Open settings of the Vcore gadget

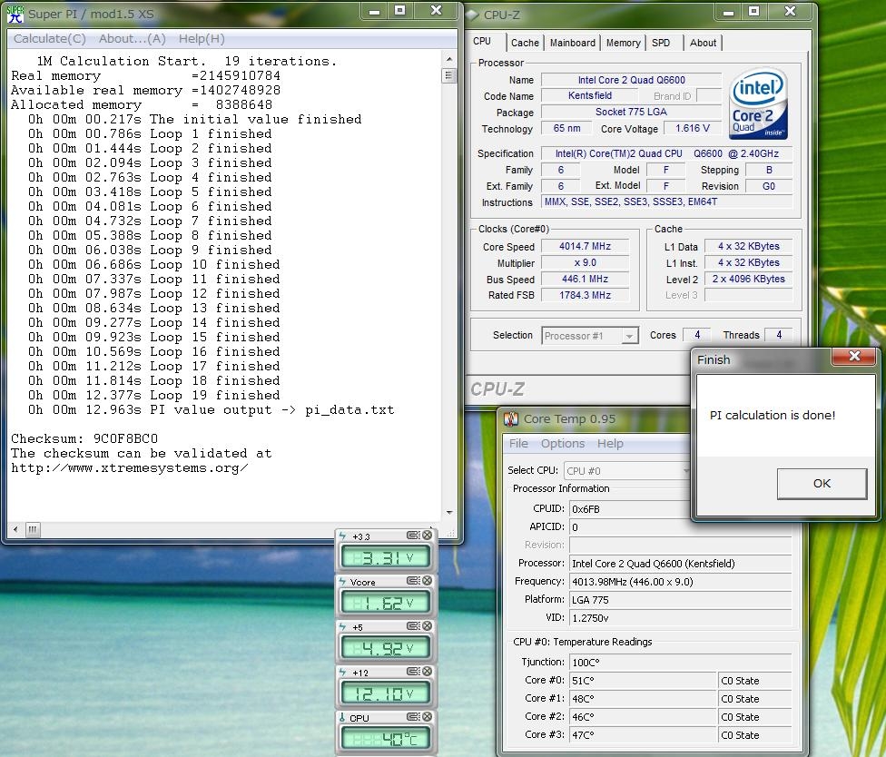[413, 581]
